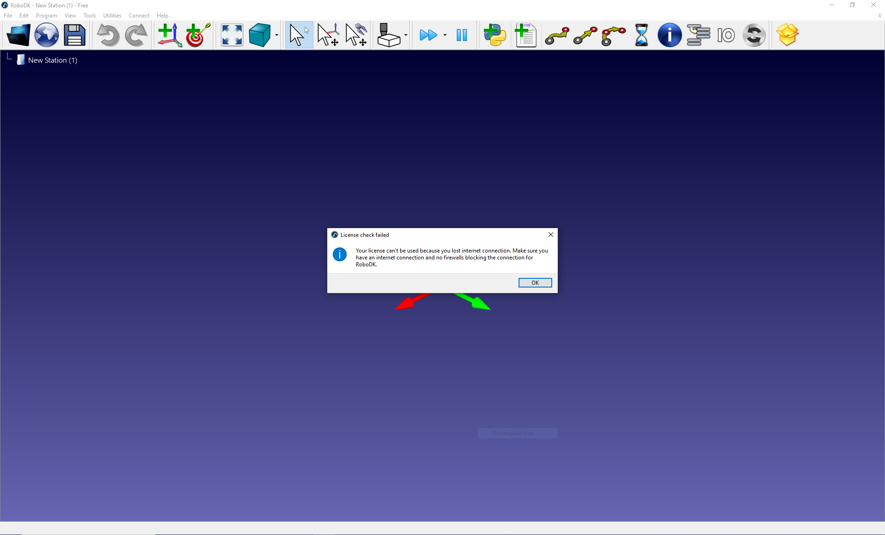Add a reference frame icon
Screen dimensions: 885x535
click(x=169, y=35)
